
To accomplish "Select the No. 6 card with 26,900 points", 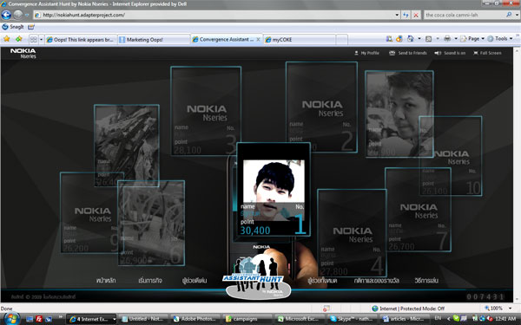I will 151,223.
